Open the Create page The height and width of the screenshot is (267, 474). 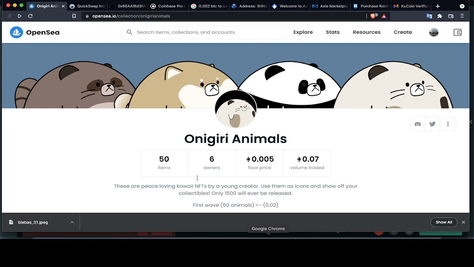[x=403, y=32]
